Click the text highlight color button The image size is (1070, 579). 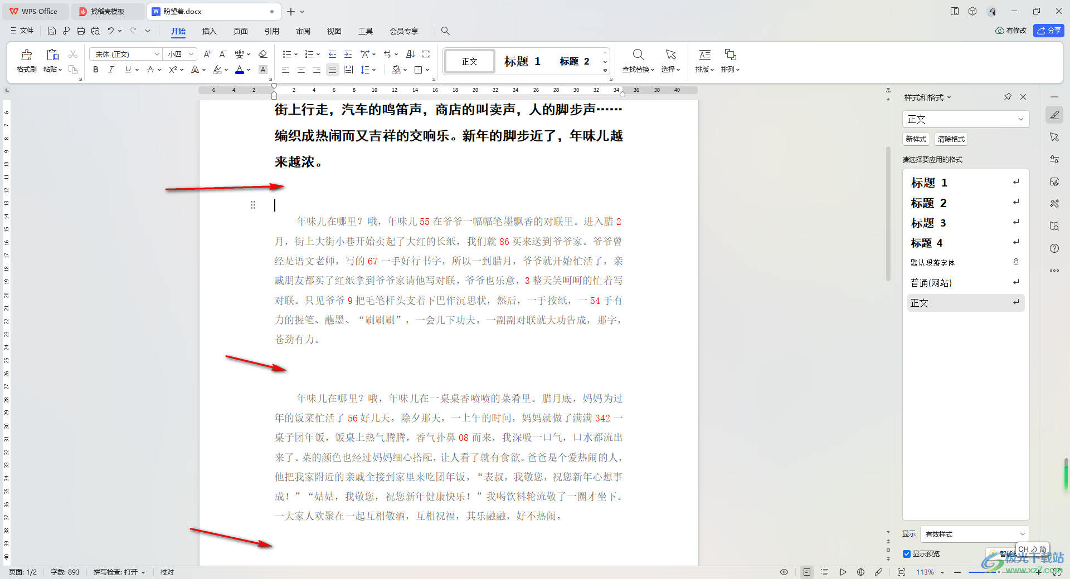(217, 70)
